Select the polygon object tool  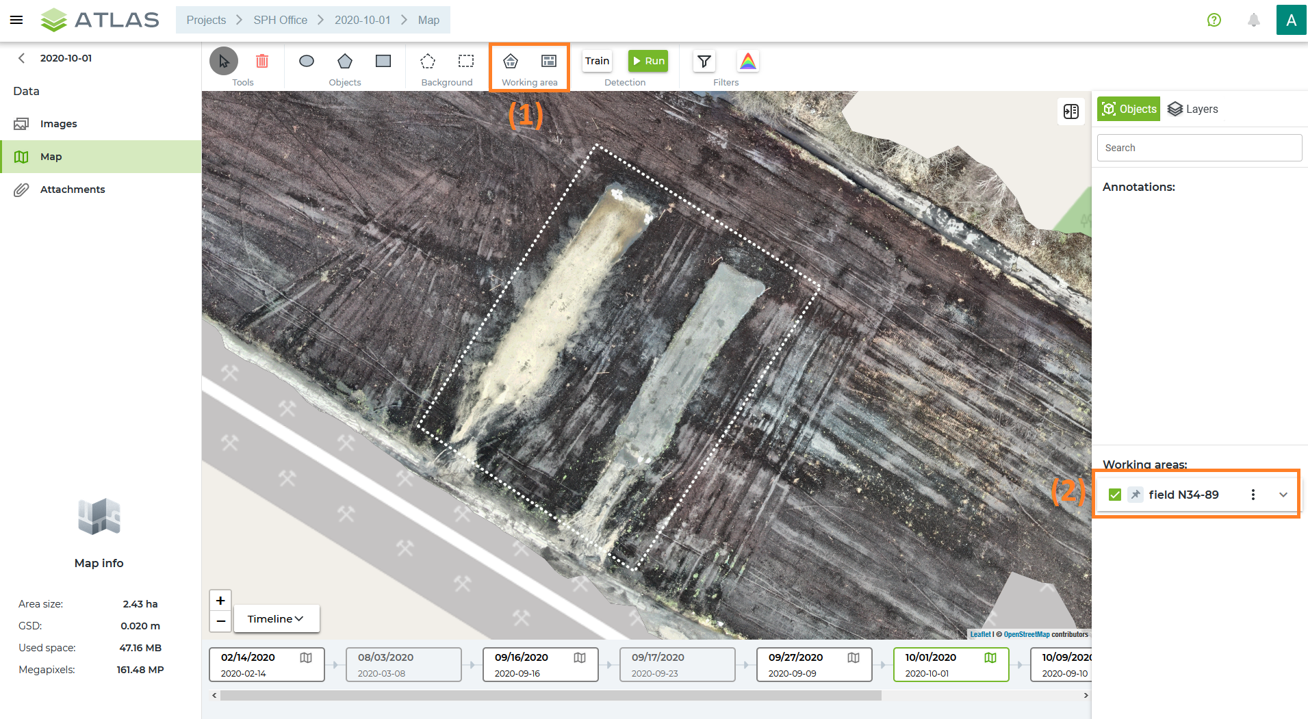click(345, 61)
